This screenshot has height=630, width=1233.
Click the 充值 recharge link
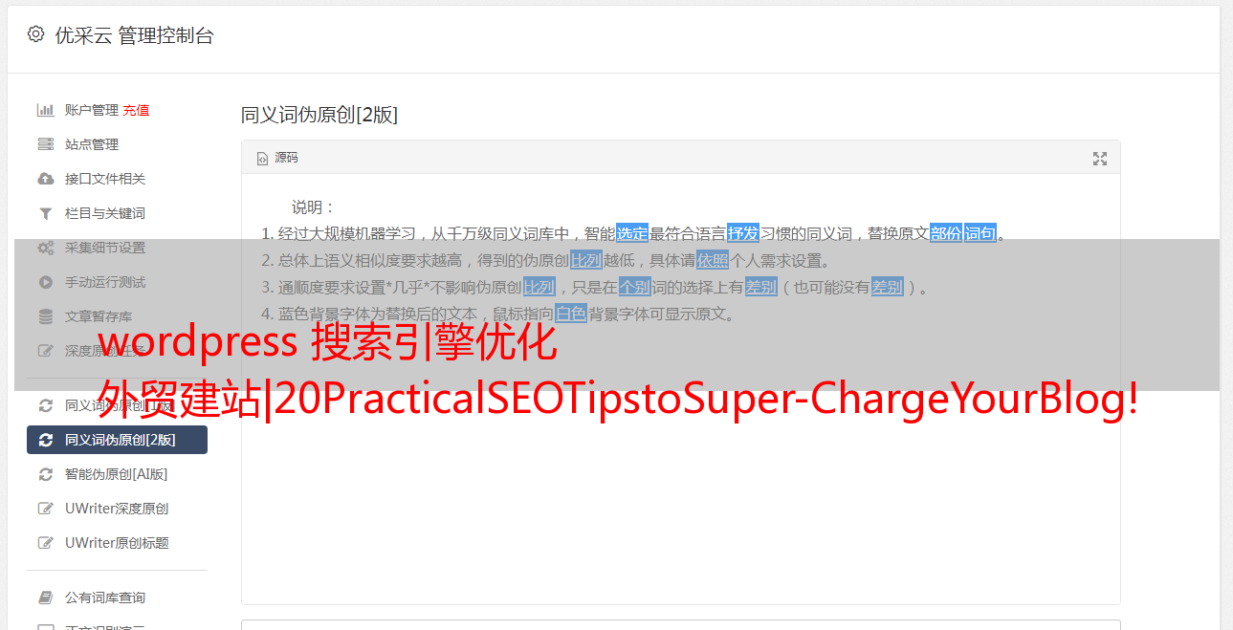pos(136,110)
